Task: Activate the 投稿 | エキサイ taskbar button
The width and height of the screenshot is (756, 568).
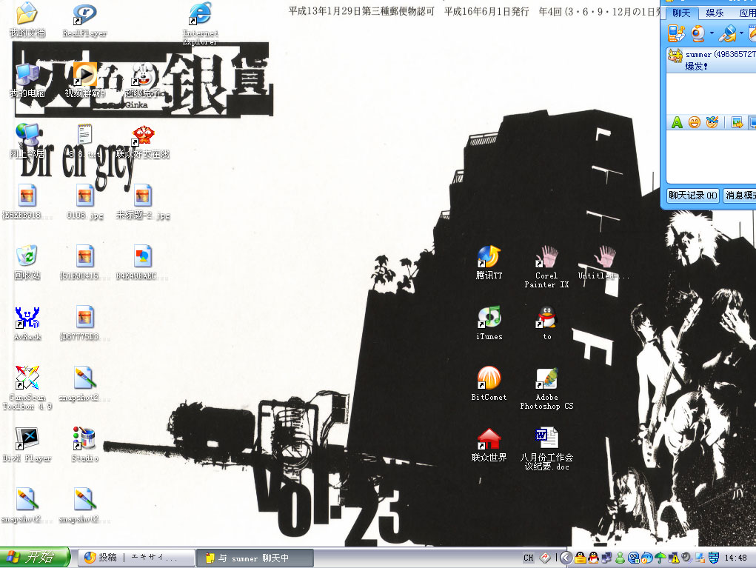Action: [136, 558]
